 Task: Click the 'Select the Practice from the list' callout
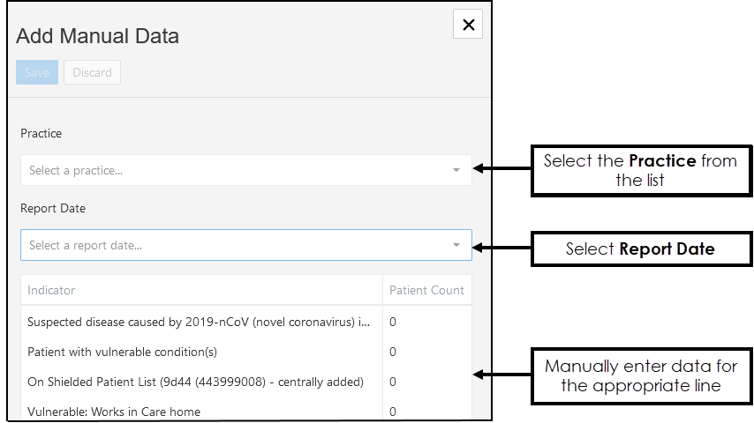pos(640,170)
